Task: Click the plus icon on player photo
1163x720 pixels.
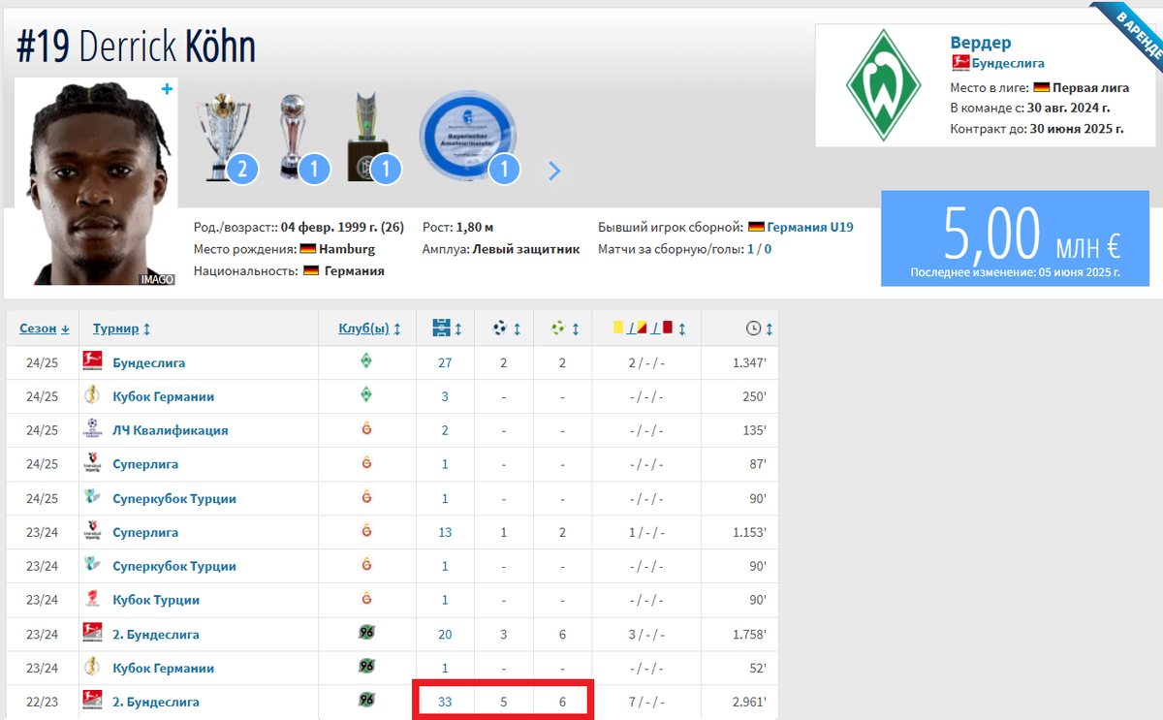Action: click(167, 89)
